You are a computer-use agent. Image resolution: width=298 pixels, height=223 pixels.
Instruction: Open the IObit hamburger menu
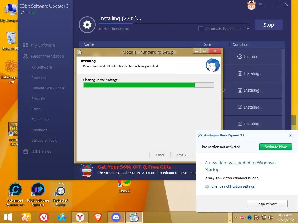click(x=260, y=5)
